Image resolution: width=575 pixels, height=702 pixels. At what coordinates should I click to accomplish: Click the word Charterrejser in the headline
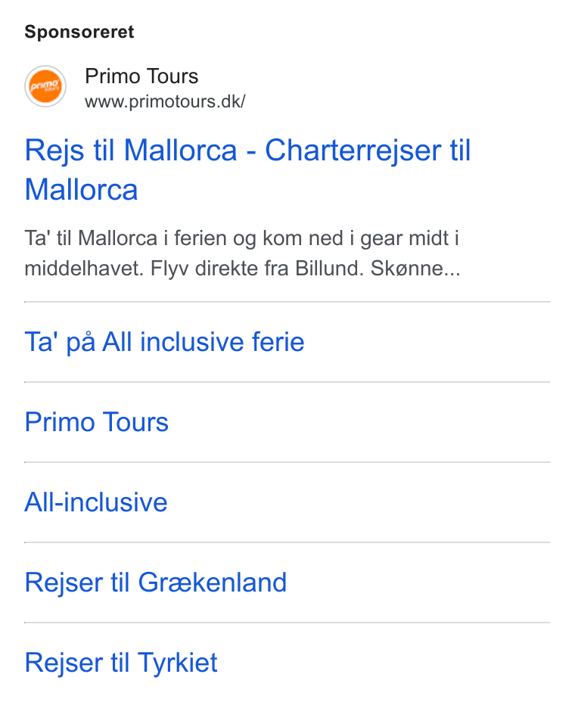pos(353,150)
